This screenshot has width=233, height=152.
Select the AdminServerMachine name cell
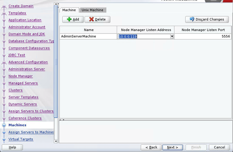coord(88,36)
